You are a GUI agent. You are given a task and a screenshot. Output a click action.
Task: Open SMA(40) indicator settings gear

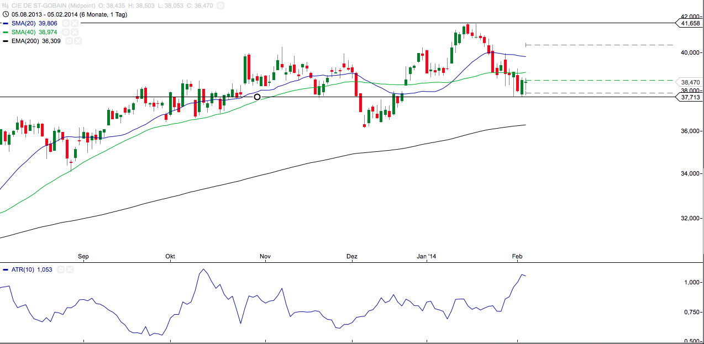tap(66, 32)
